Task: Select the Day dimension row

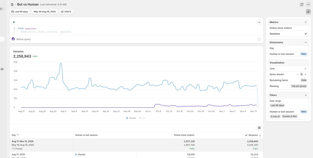Action: pyautogui.click(x=288, y=48)
